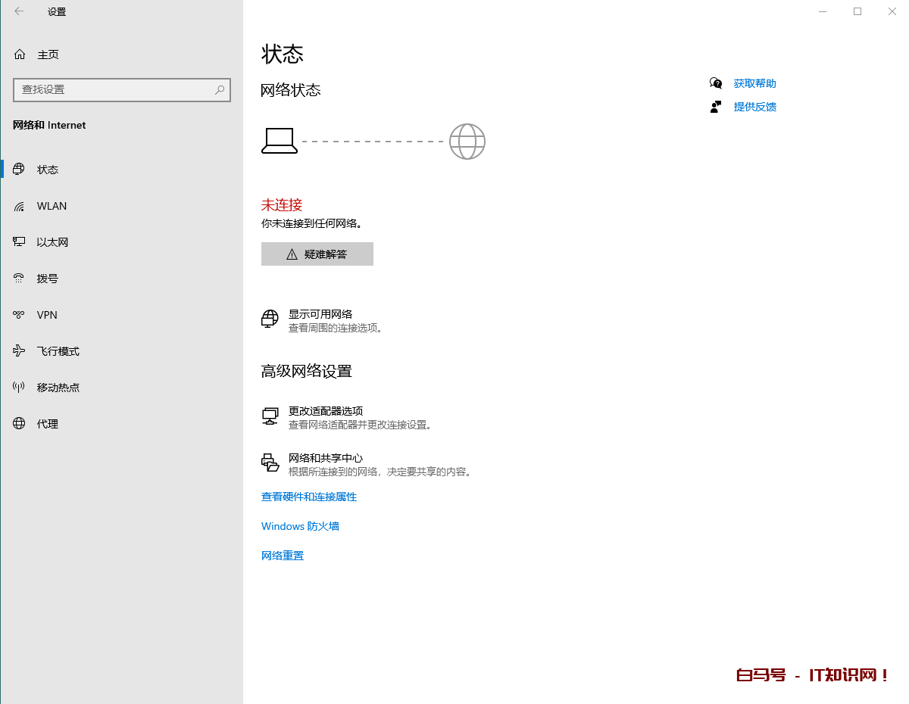
Task: Click the 移动热点 hotspot icon
Action: (x=20, y=388)
